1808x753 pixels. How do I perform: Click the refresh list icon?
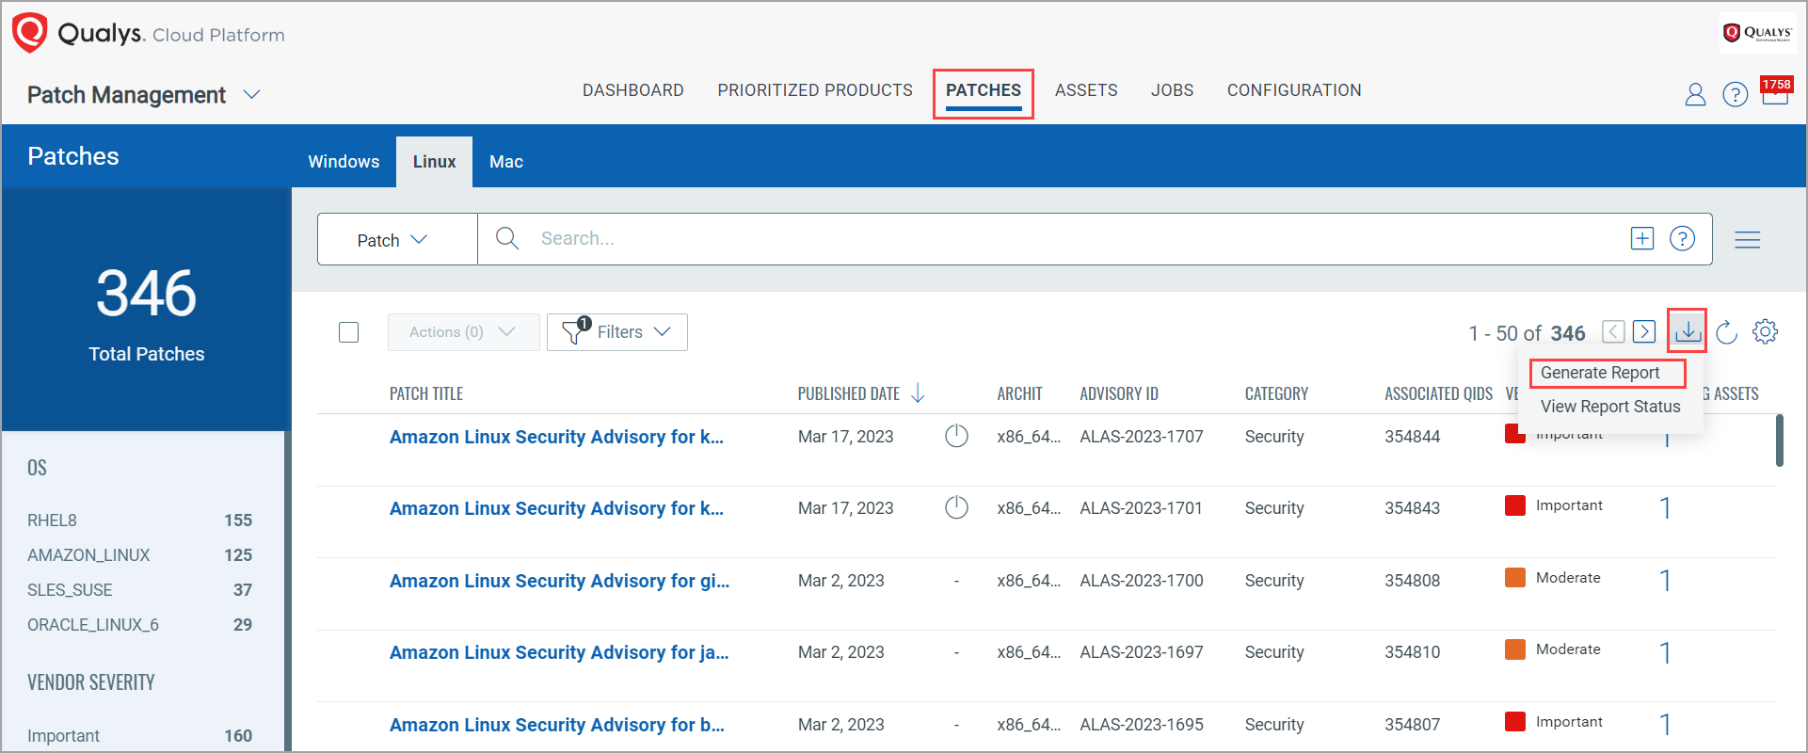coord(1726,332)
